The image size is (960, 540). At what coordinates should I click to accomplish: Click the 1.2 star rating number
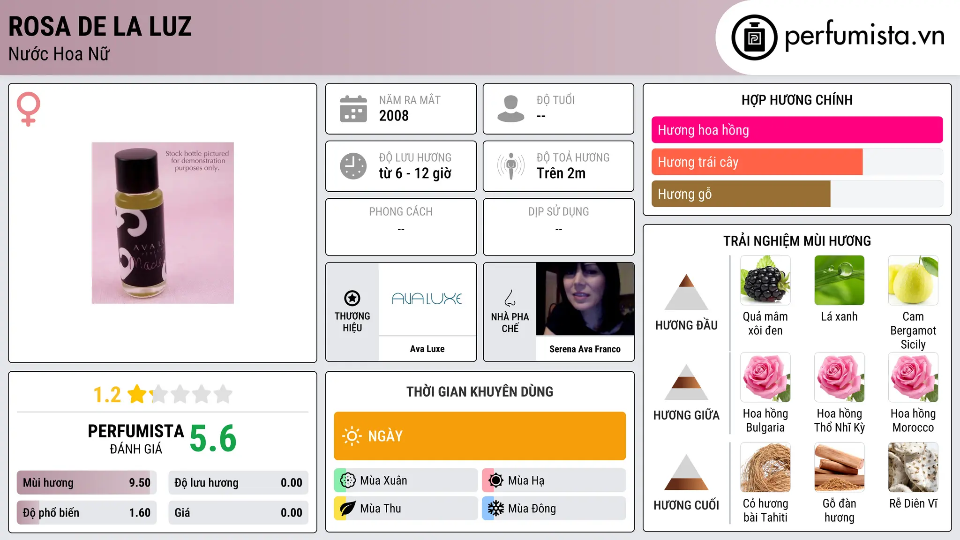107,395
